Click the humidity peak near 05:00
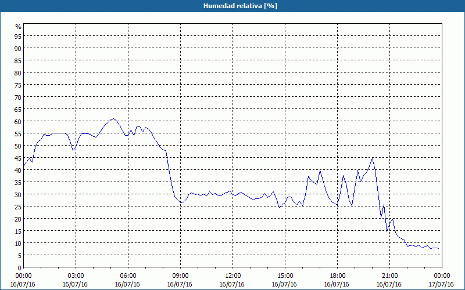 click(x=113, y=119)
